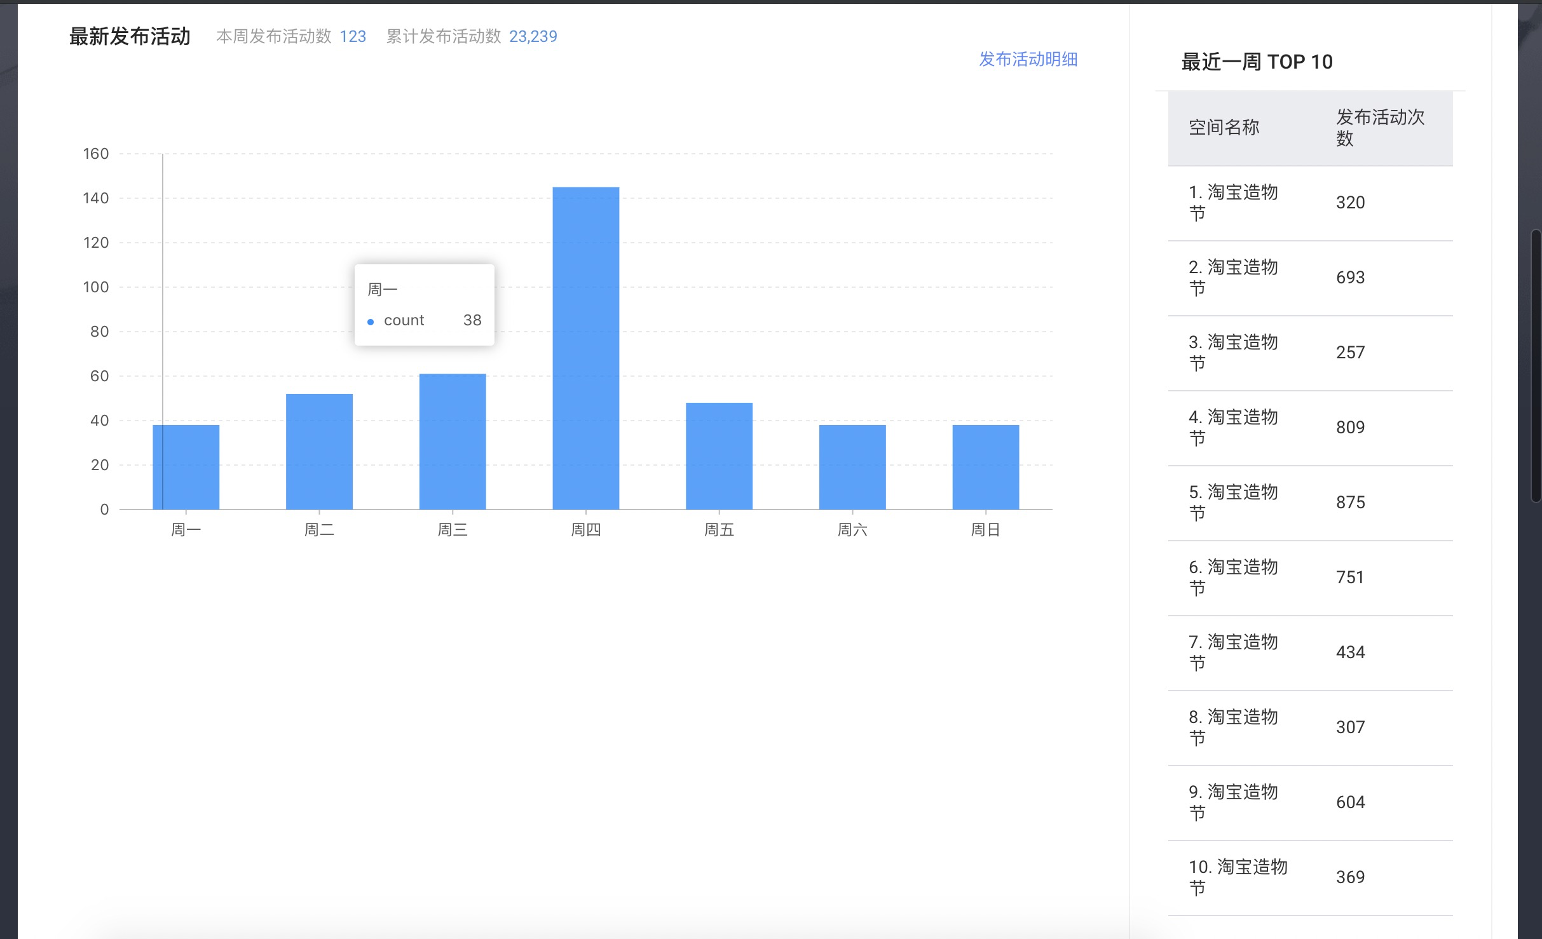
Task: Click the blue count legend dot in tooltip
Action: pos(371,321)
